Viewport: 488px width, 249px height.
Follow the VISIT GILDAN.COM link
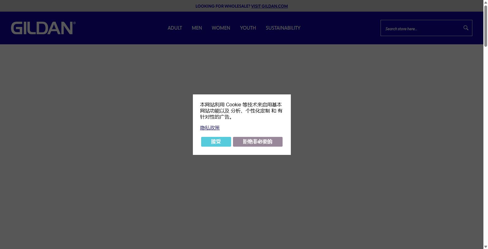[269, 6]
